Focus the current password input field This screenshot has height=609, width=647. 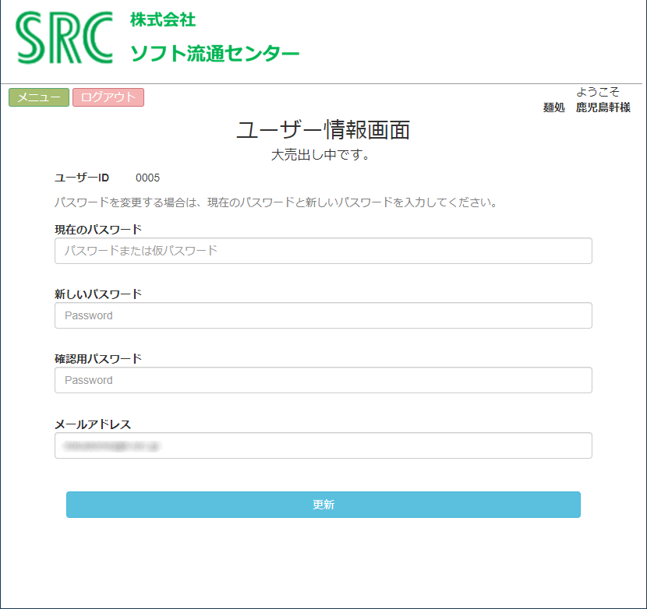(x=323, y=251)
